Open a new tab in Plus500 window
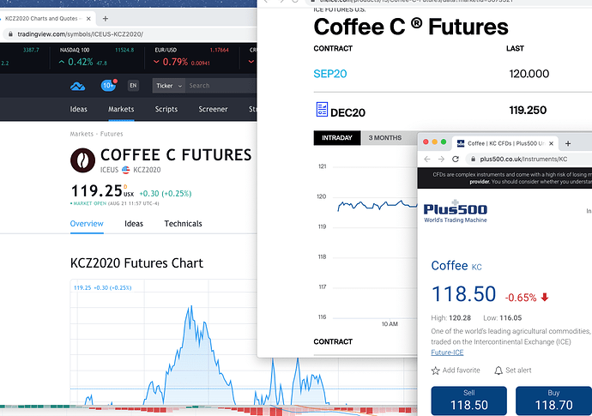The height and width of the screenshot is (416, 592). point(568,143)
